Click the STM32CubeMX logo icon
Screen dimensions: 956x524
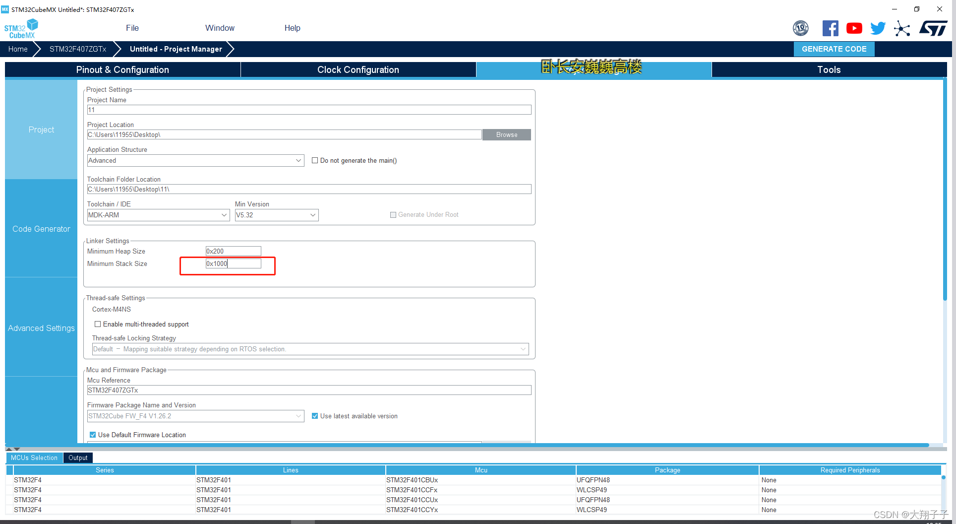pyautogui.click(x=21, y=28)
